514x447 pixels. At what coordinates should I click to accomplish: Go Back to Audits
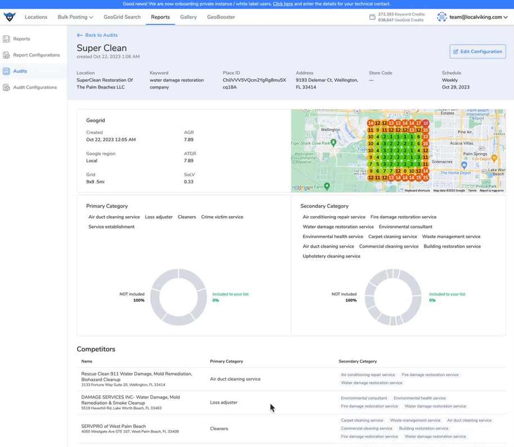[97, 35]
